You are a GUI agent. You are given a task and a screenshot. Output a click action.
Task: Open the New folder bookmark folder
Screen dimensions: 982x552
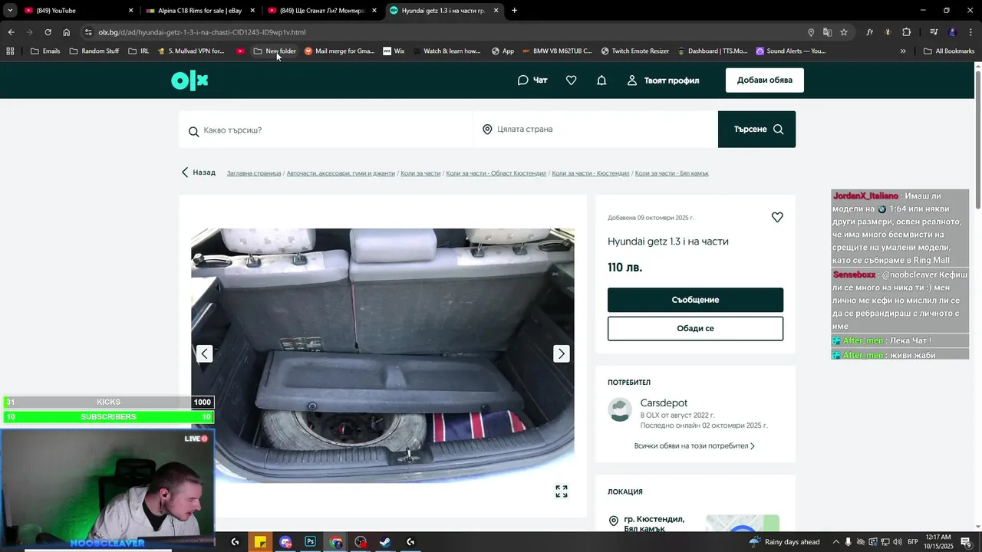click(x=275, y=51)
